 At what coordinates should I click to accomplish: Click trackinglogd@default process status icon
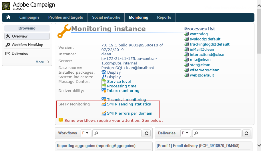pos(186,44)
